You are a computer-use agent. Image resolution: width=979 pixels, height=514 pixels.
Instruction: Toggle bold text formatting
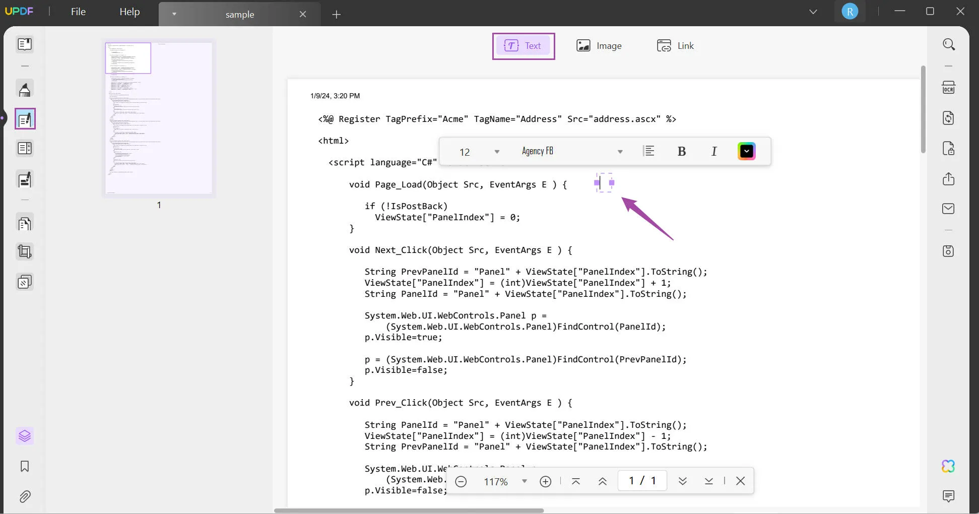681,151
